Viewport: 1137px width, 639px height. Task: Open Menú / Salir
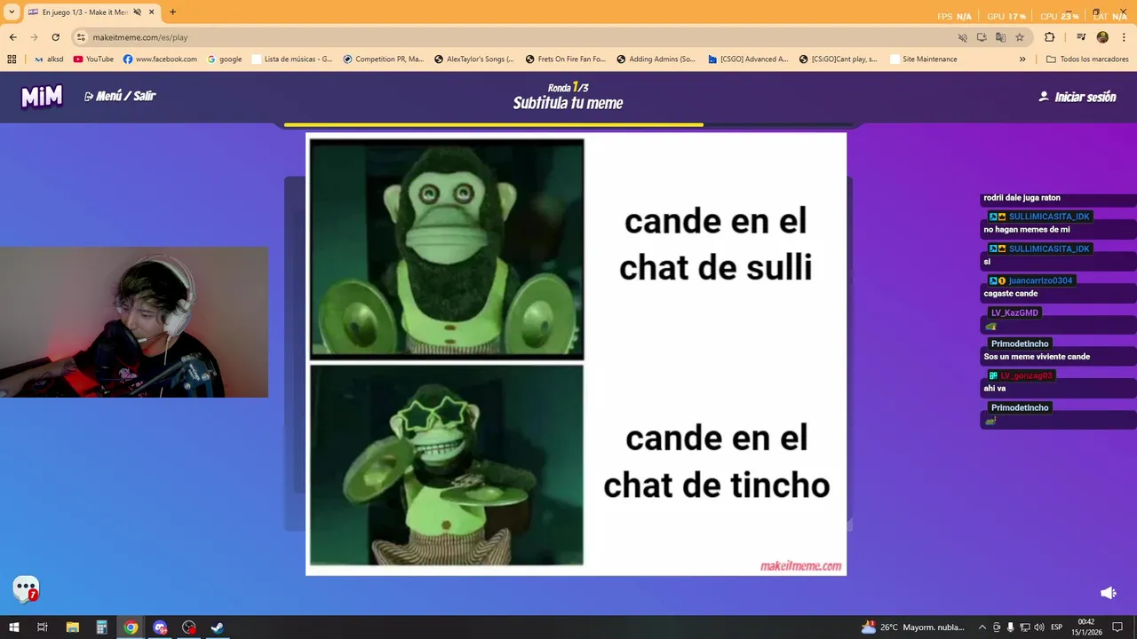tap(120, 96)
